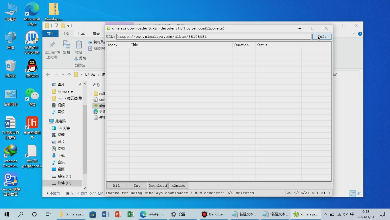Collapse the Explorer ribbon chevron

[354, 34]
